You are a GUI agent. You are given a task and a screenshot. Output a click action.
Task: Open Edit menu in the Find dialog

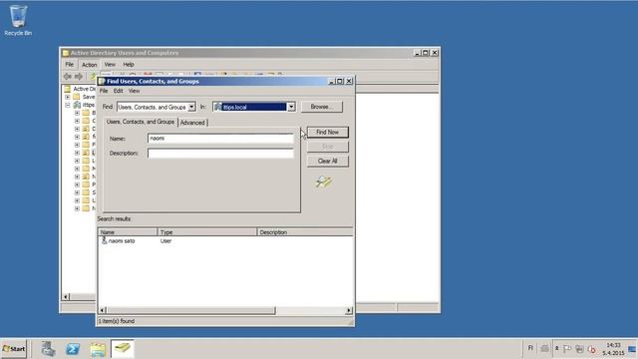118,91
